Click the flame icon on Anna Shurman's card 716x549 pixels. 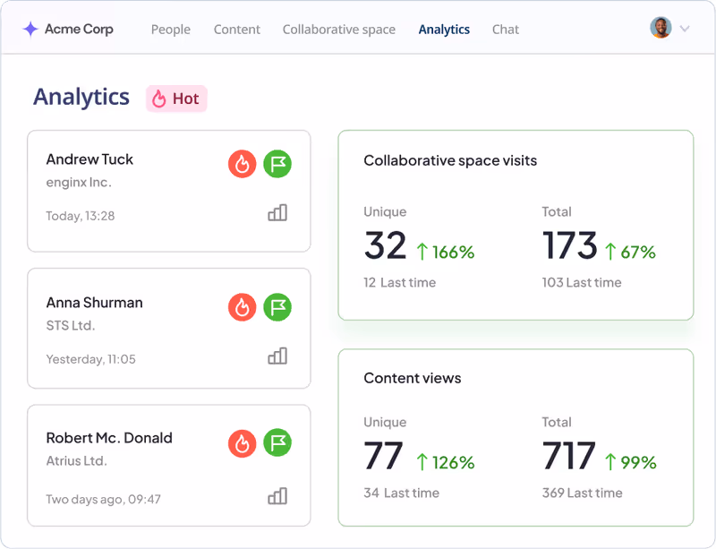[242, 307]
